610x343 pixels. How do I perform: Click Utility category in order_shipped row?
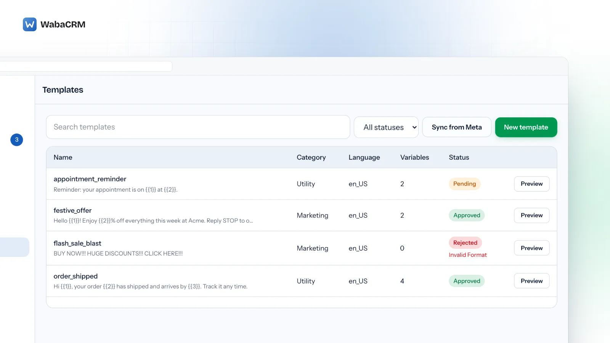pos(306,281)
